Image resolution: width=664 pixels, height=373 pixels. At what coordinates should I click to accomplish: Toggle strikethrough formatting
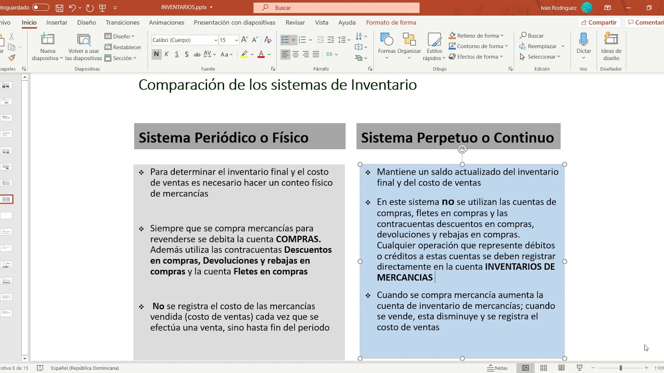pyautogui.click(x=197, y=54)
